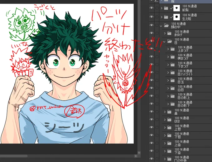
Task: Click the open folder icon of 顔の中
Action: click(166, 25)
